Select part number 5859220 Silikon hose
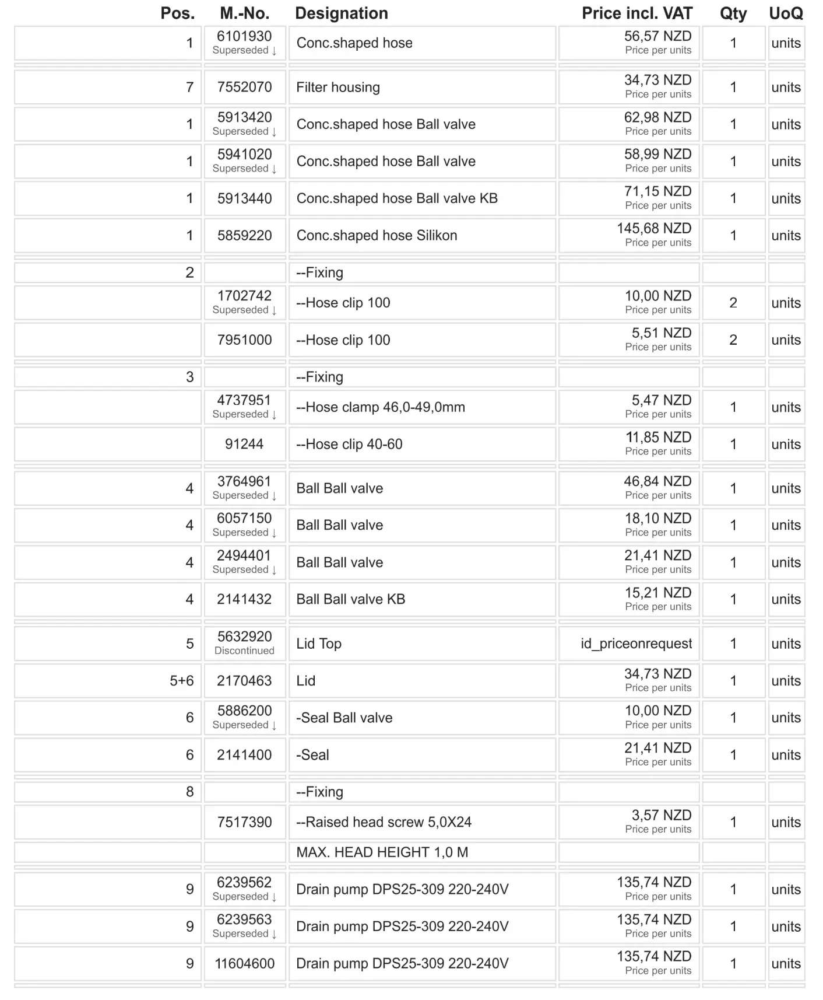 [x=244, y=236]
